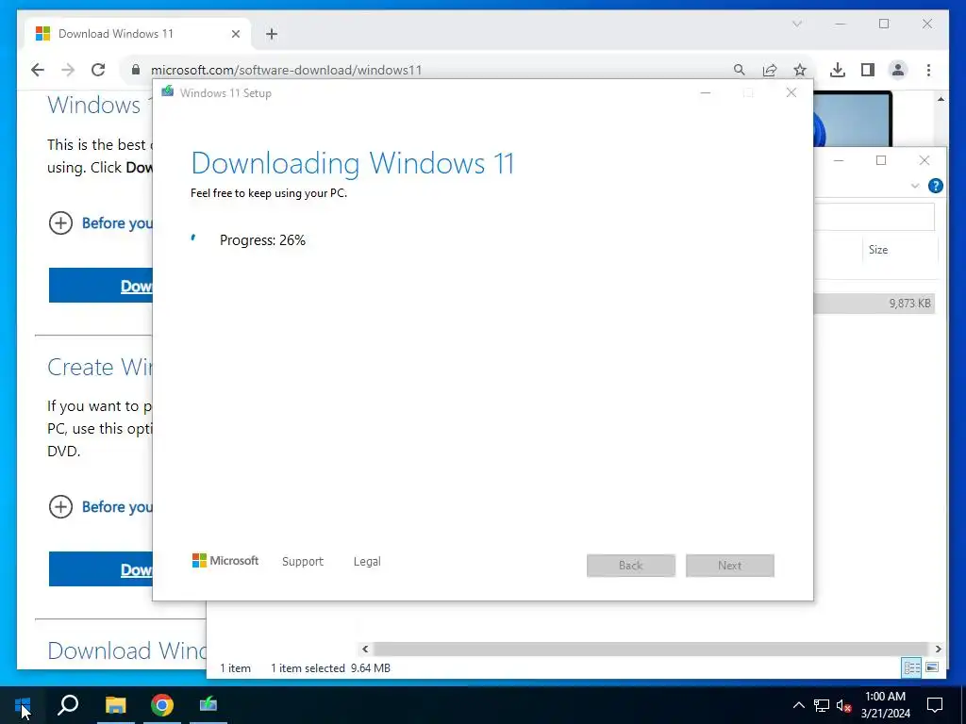
Task: Switch Explorer to details view
Action: coord(912,668)
